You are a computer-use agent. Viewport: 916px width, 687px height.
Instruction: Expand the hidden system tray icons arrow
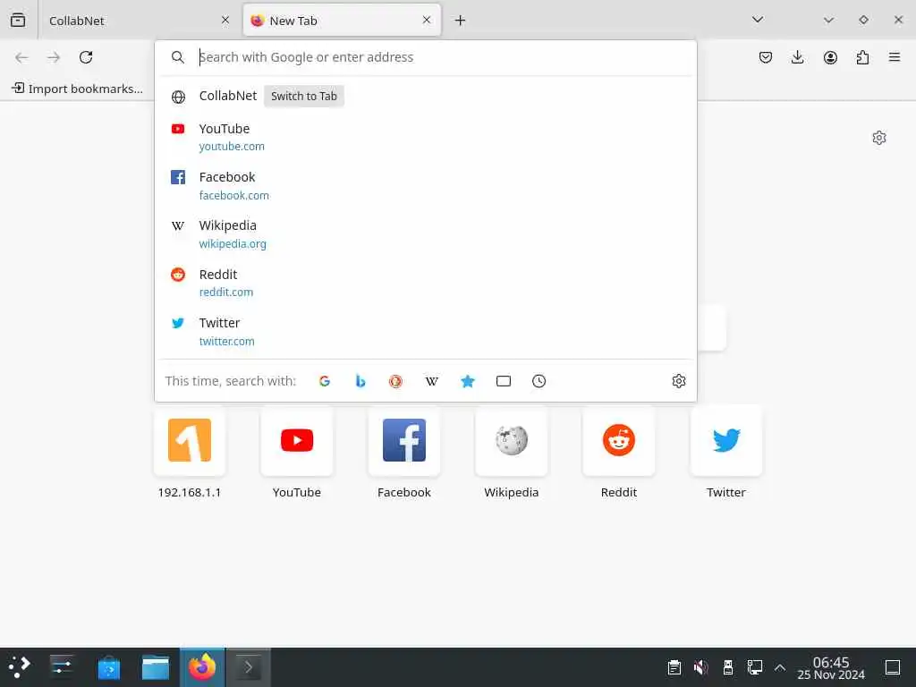coord(780,667)
